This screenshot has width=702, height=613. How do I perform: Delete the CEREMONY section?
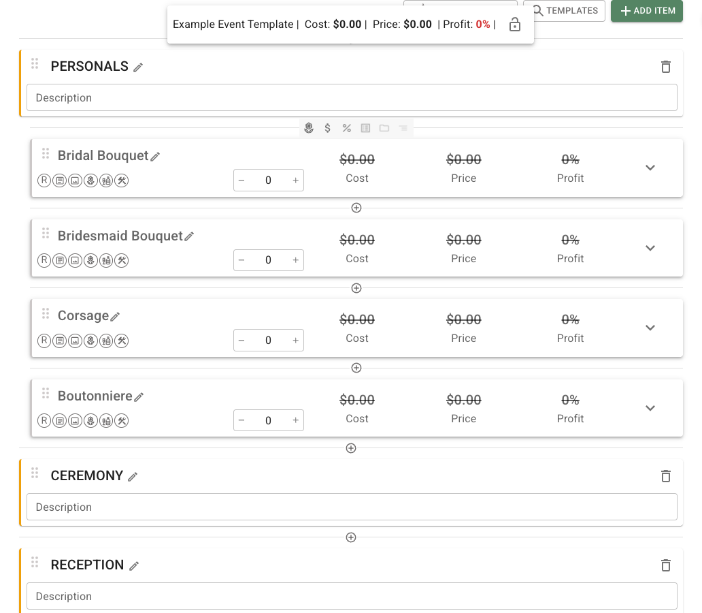[666, 476]
